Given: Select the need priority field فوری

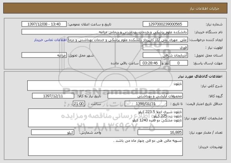Looking at the screenshot, I should pos(165,47).
